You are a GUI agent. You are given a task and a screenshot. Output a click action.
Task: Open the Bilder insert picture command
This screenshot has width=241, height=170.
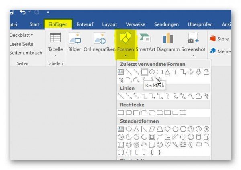pyautogui.click(x=75, y=42)
